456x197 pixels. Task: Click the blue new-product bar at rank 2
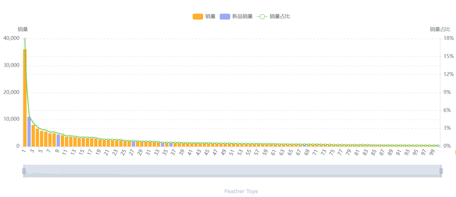coord(29,132)
